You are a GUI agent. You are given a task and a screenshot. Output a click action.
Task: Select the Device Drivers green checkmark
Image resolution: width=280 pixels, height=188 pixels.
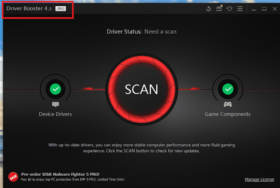coord(56,89)
